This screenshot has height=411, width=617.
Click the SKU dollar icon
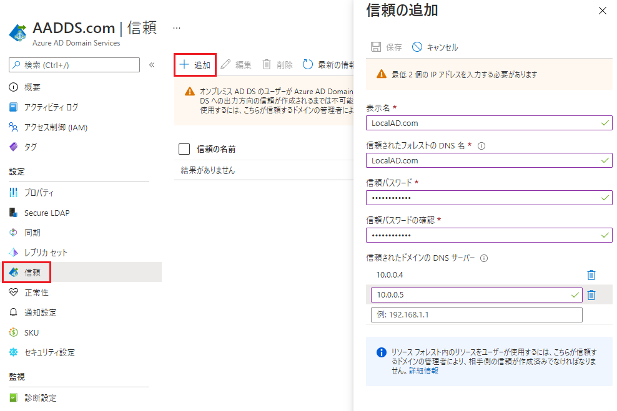(x=13, y=332)
